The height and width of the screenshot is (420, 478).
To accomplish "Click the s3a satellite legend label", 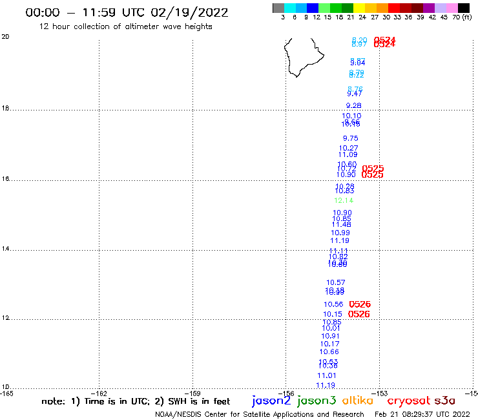I will pos(445,401).
